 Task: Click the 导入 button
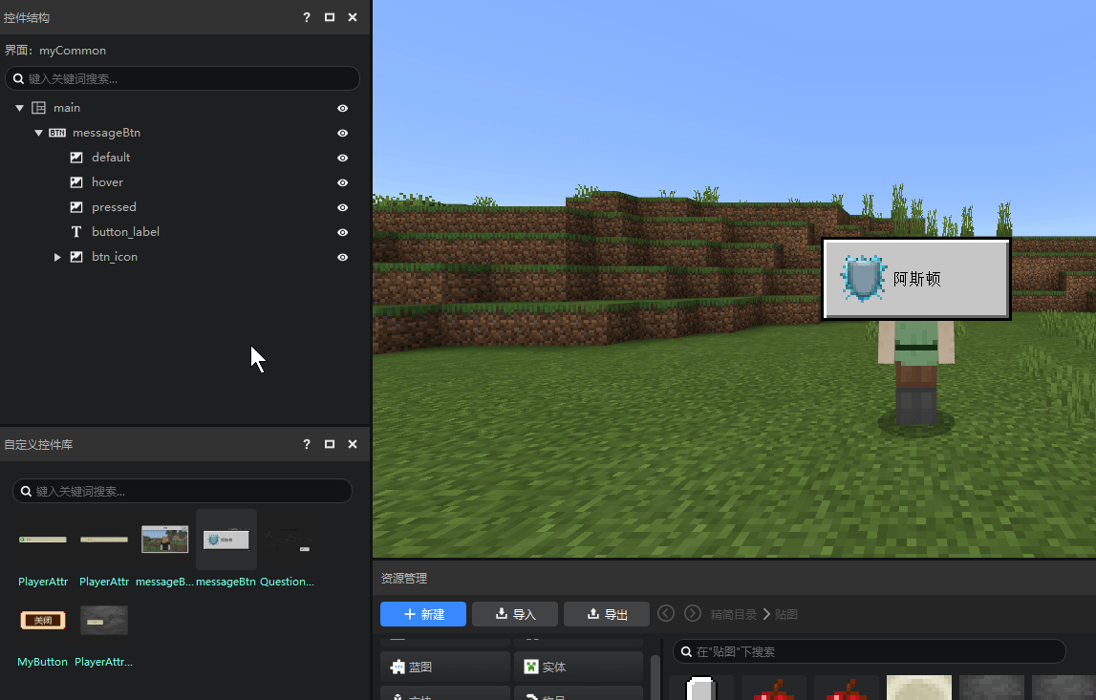pyautogui.click(x=514, y=614)
